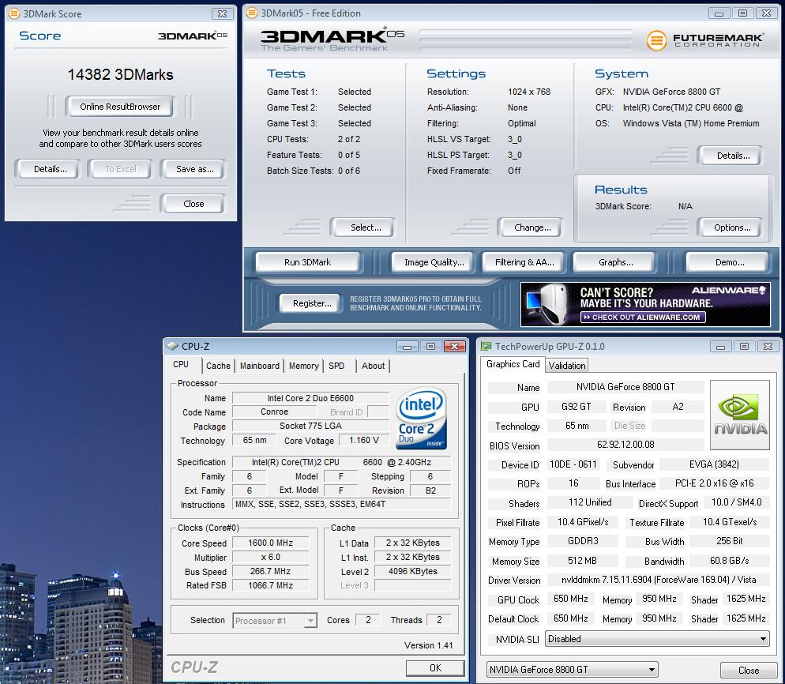Expand the GPU selector dropdown in GPU-Z
785x684 pixels.
pos(652,670)
